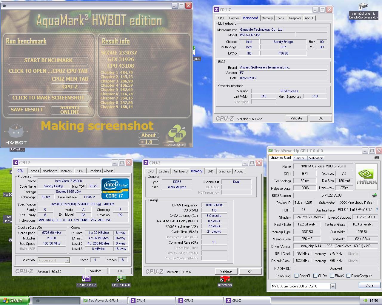Open Caches tab in CPU-Z CPU window
Image resolution: width=382 pixels, height=305 pixels.
(x=34, y=171)
